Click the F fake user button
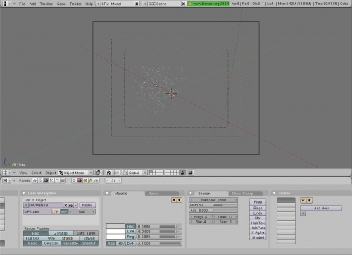 pos(75,205)
